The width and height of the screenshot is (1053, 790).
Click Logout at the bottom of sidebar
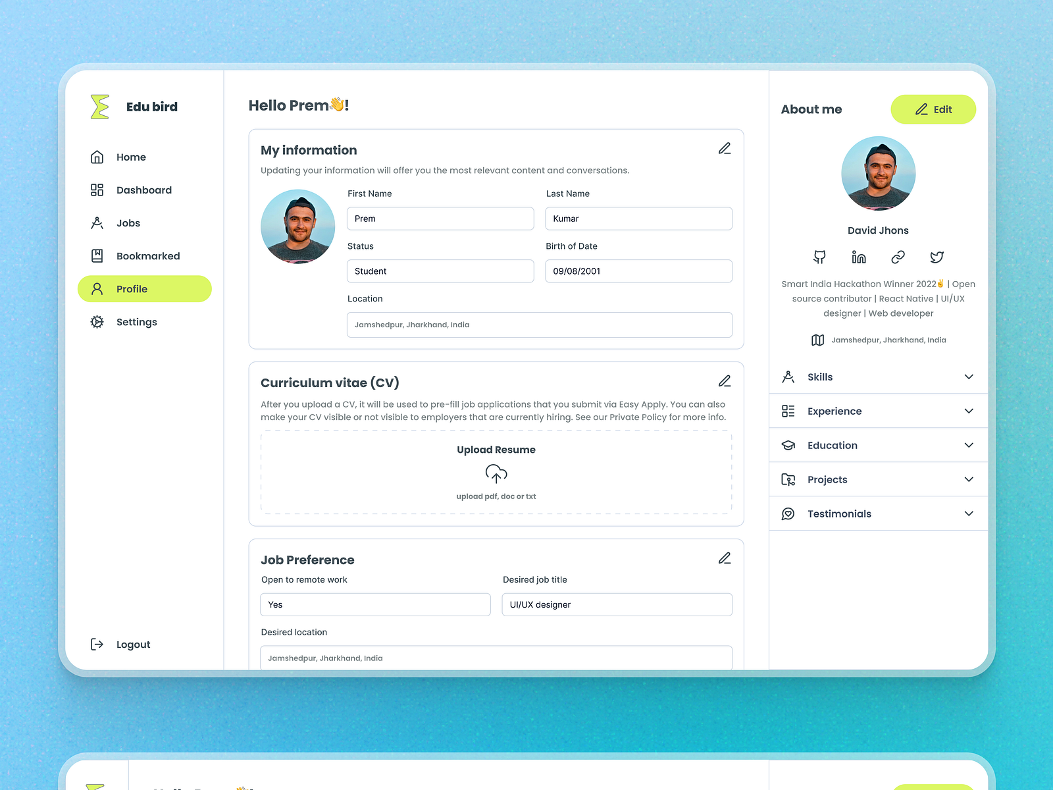133,644
